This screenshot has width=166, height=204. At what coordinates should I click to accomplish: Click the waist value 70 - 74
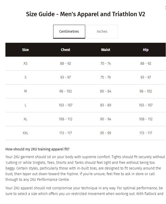point(106,63)
